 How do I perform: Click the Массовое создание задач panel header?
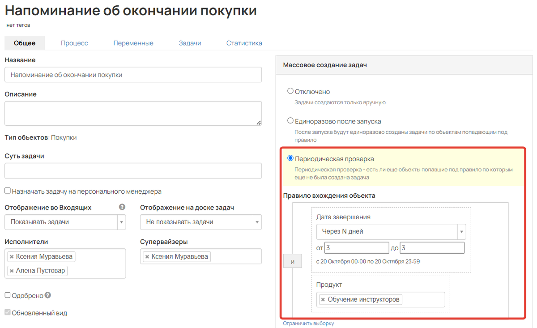point(404,65)
